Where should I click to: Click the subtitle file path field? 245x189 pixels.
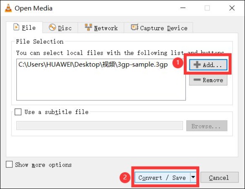99,126
